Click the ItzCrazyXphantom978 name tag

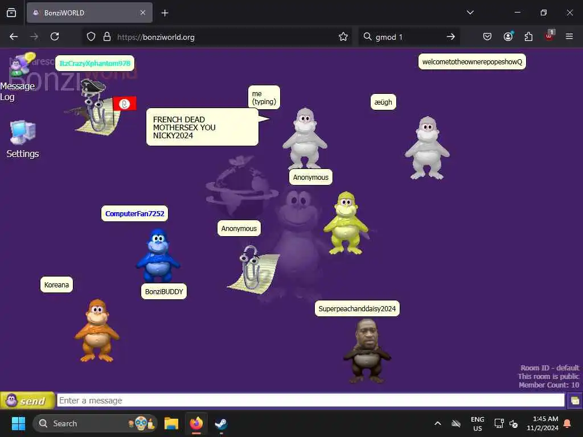95,63
